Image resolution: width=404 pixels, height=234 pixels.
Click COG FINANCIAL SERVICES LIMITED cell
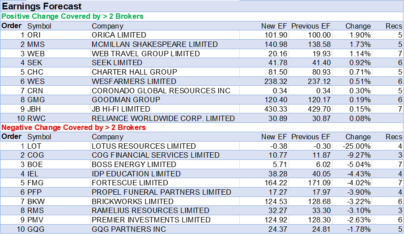coord(155,155)
